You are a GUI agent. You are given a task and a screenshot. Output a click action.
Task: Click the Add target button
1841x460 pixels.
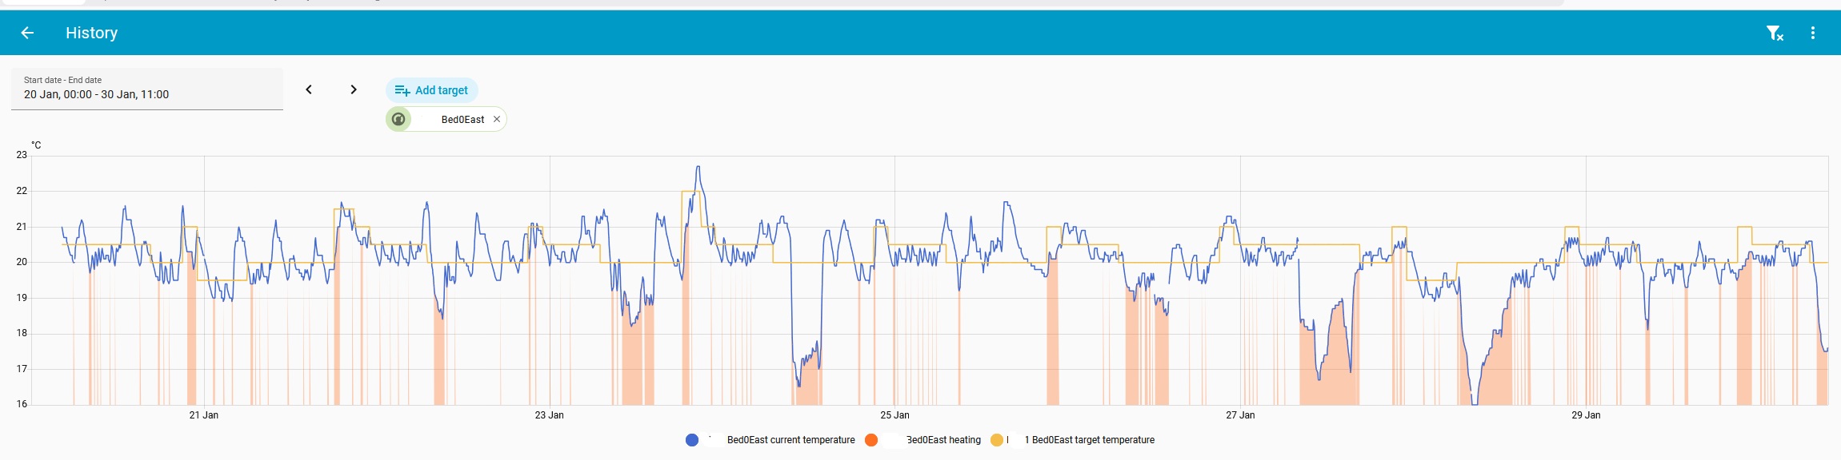point(432,90)
